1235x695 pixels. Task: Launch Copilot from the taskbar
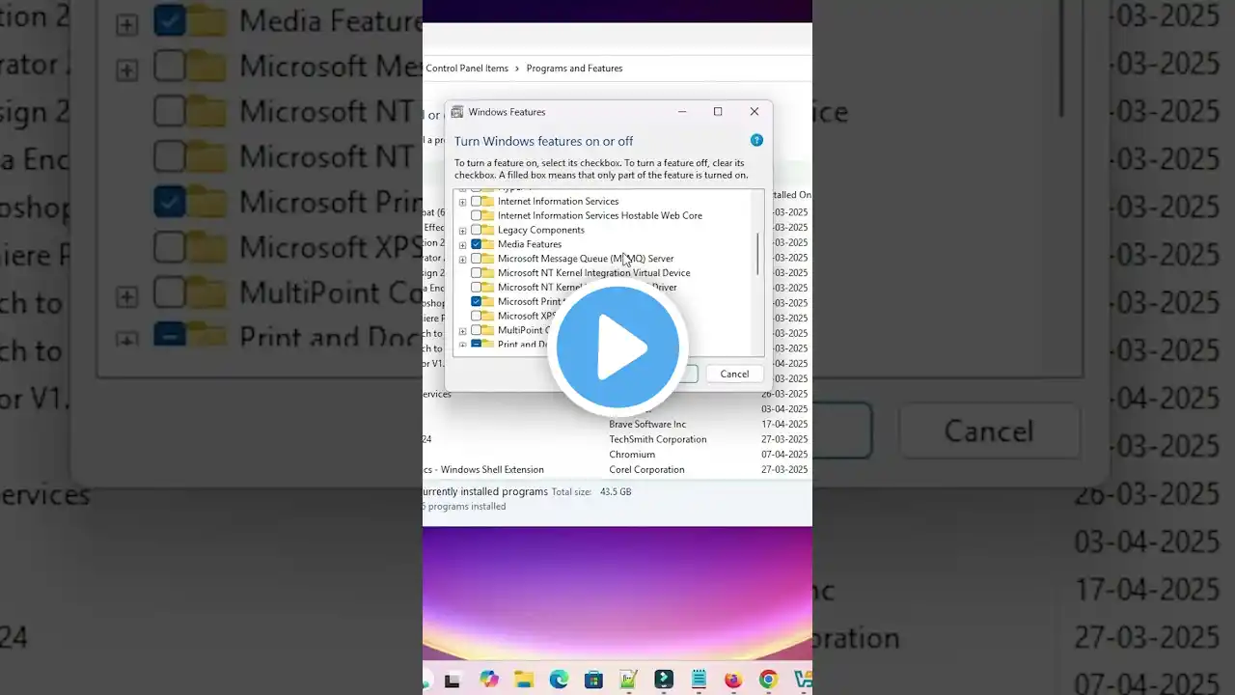(489, 680)
